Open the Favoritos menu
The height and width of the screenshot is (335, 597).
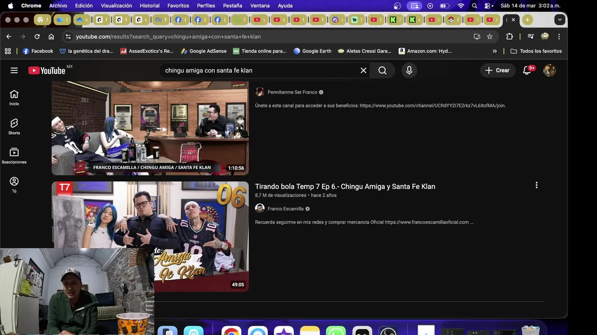pos(178,6)
